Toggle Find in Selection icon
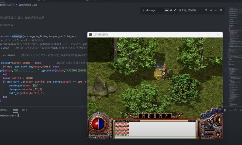 click(x=216, y=10)
